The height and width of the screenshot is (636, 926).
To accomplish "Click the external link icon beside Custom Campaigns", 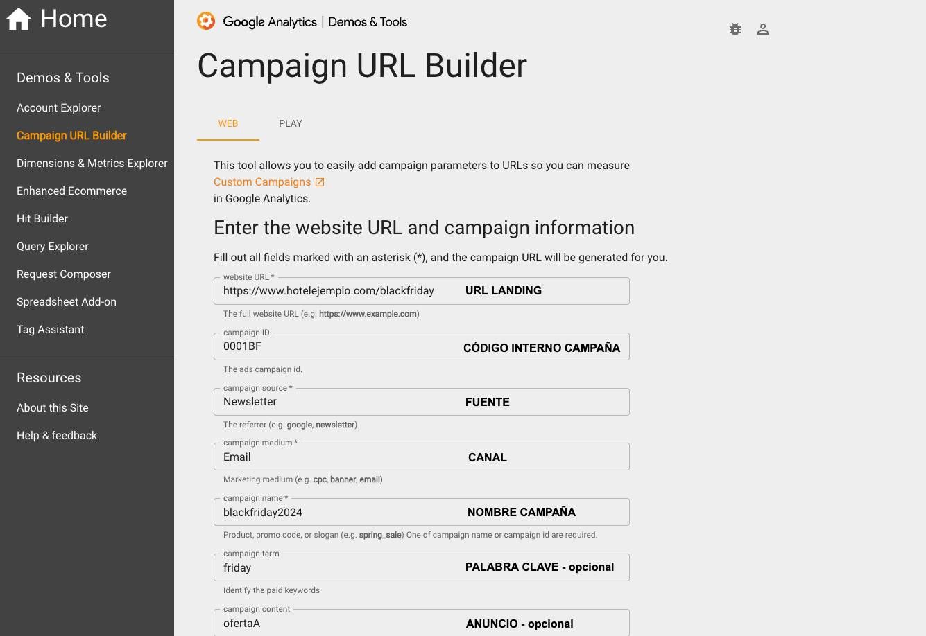I will click(319, 182).
